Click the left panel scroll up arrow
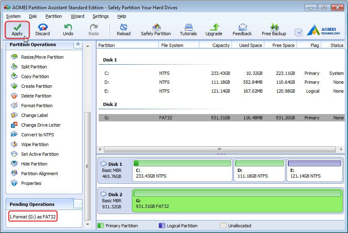The image size is (348, 233). tap(88, 46)
